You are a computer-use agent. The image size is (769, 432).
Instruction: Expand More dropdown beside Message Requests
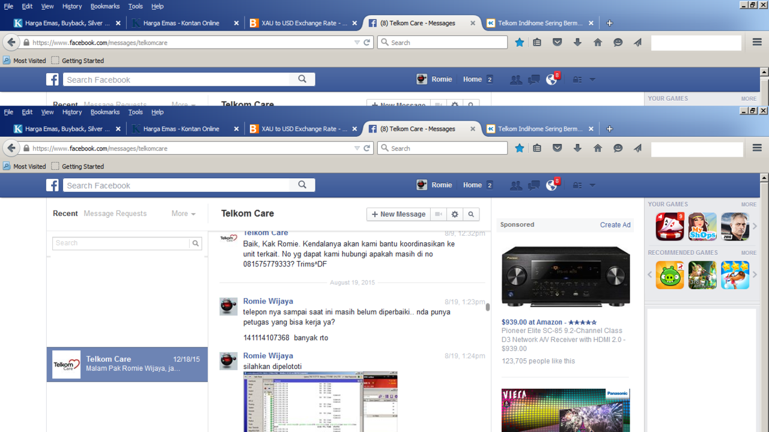[183, 214]
